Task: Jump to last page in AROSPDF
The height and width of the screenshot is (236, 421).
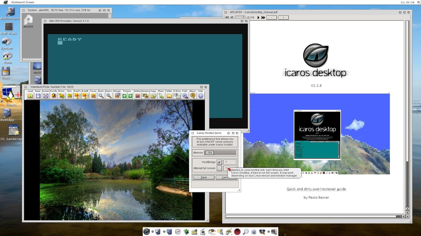Action: 263,18
